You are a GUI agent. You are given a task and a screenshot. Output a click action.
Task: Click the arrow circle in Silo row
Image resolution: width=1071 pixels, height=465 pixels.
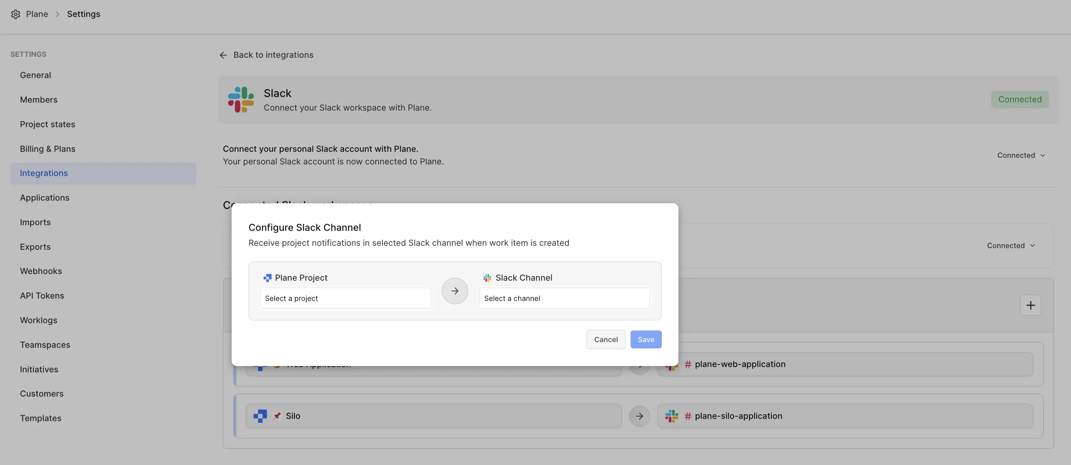[640, 416]
